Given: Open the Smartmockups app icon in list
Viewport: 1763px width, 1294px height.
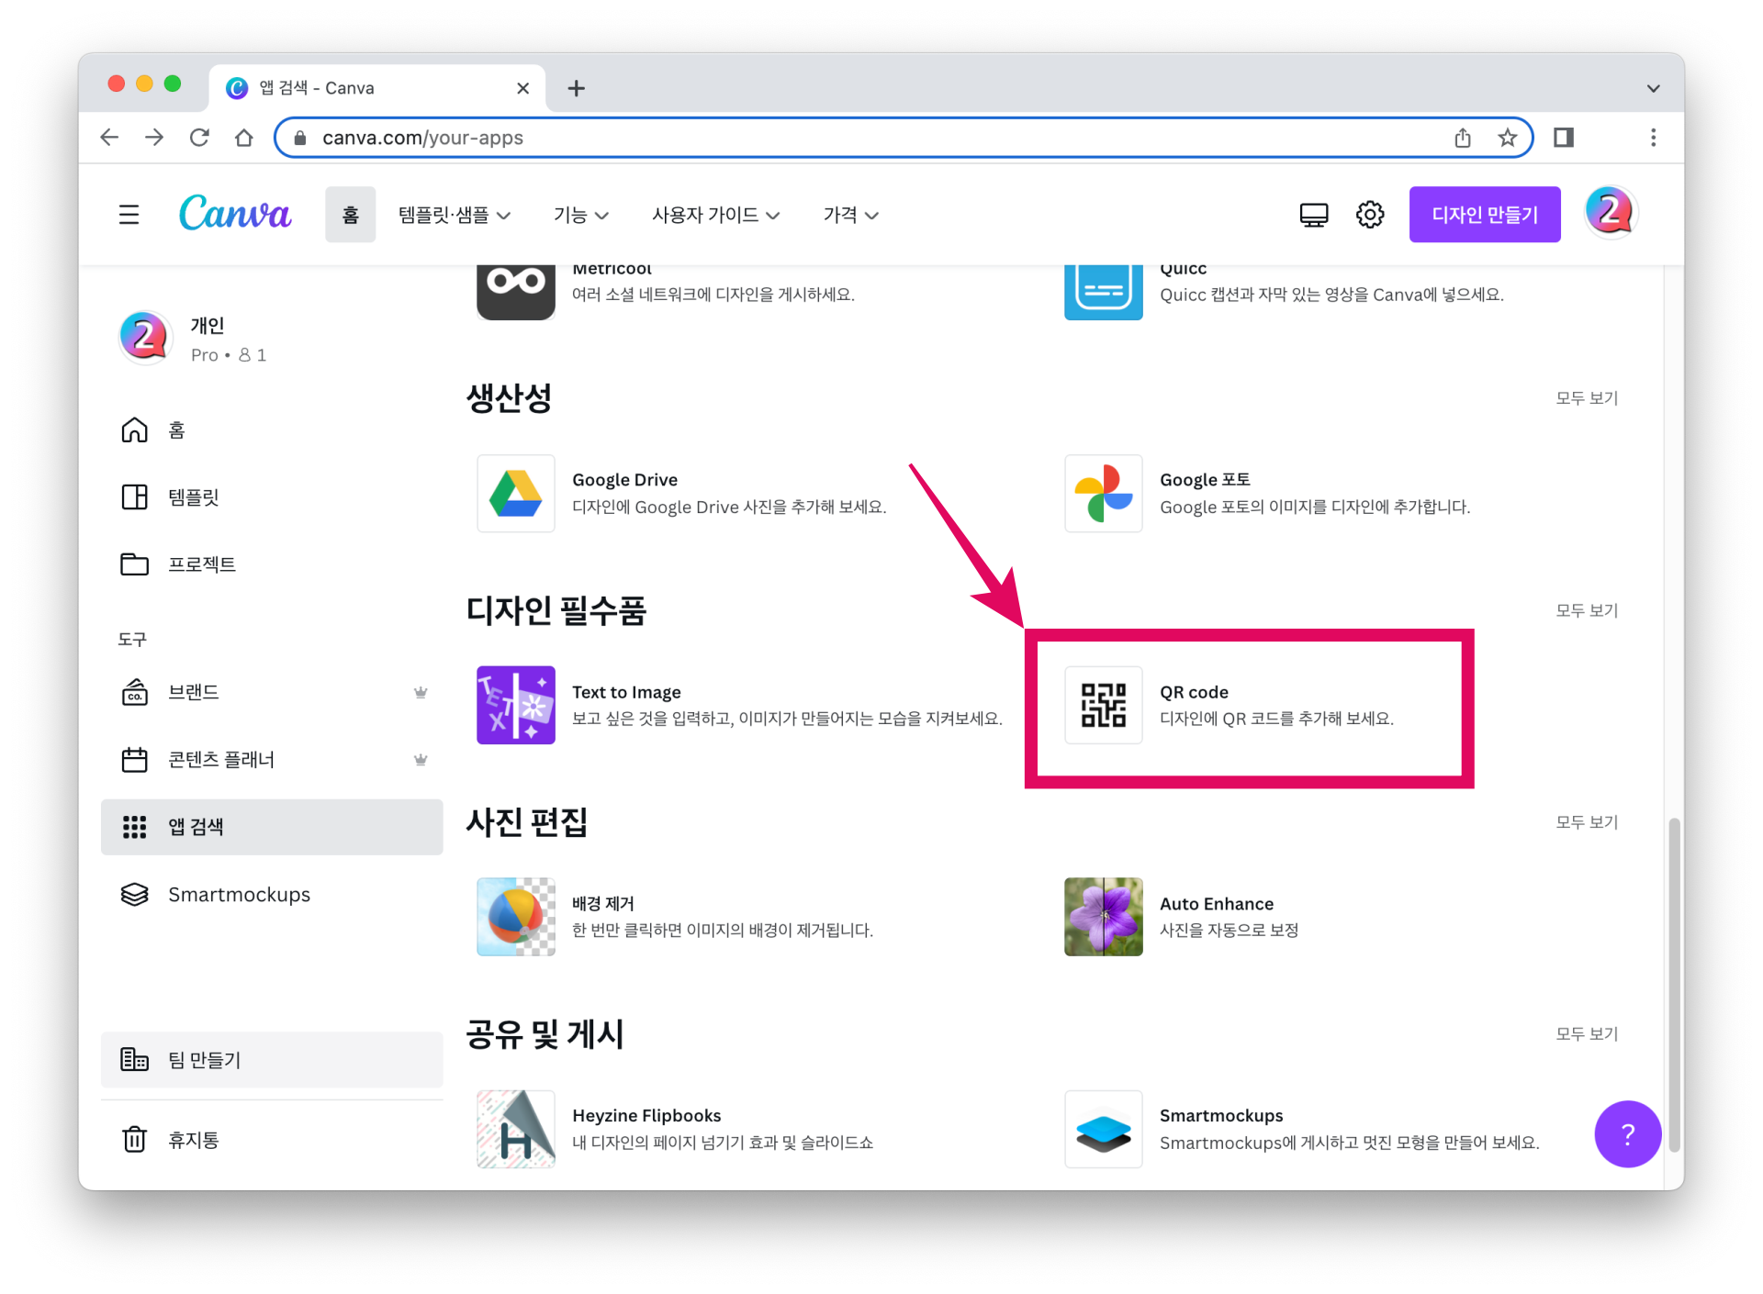Looking at the screenshot, I should 1103,1129.
